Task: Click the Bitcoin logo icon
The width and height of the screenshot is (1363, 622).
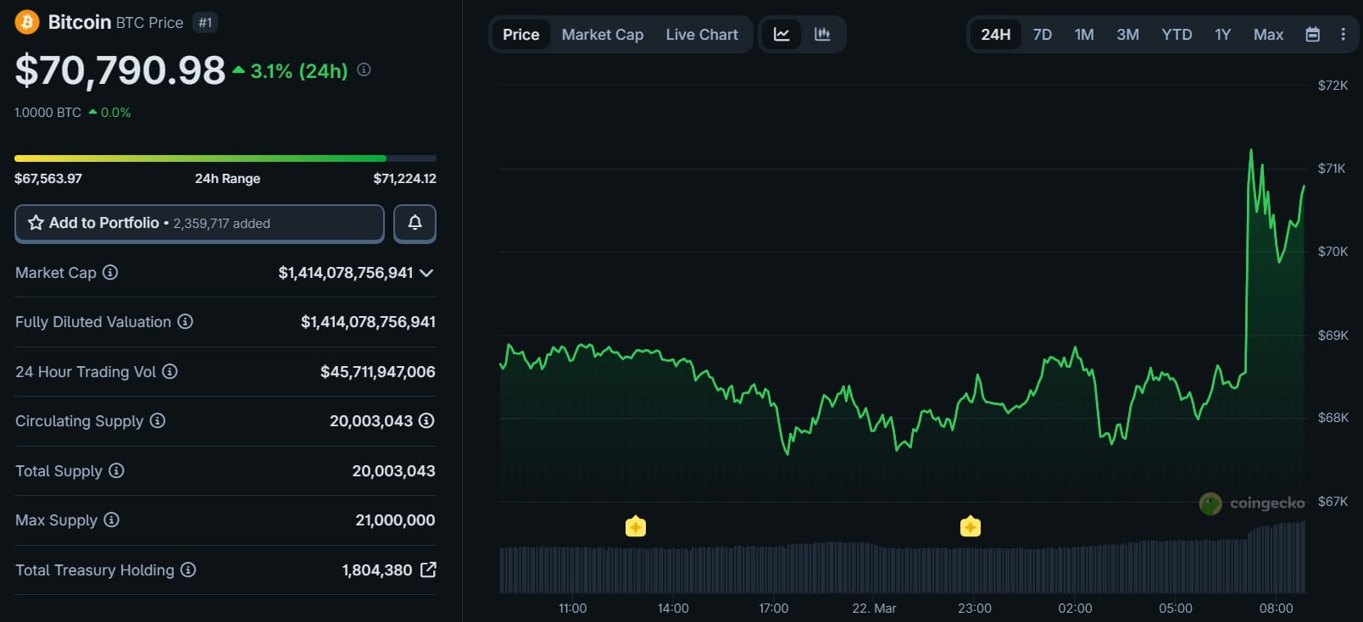Action: 27,22
